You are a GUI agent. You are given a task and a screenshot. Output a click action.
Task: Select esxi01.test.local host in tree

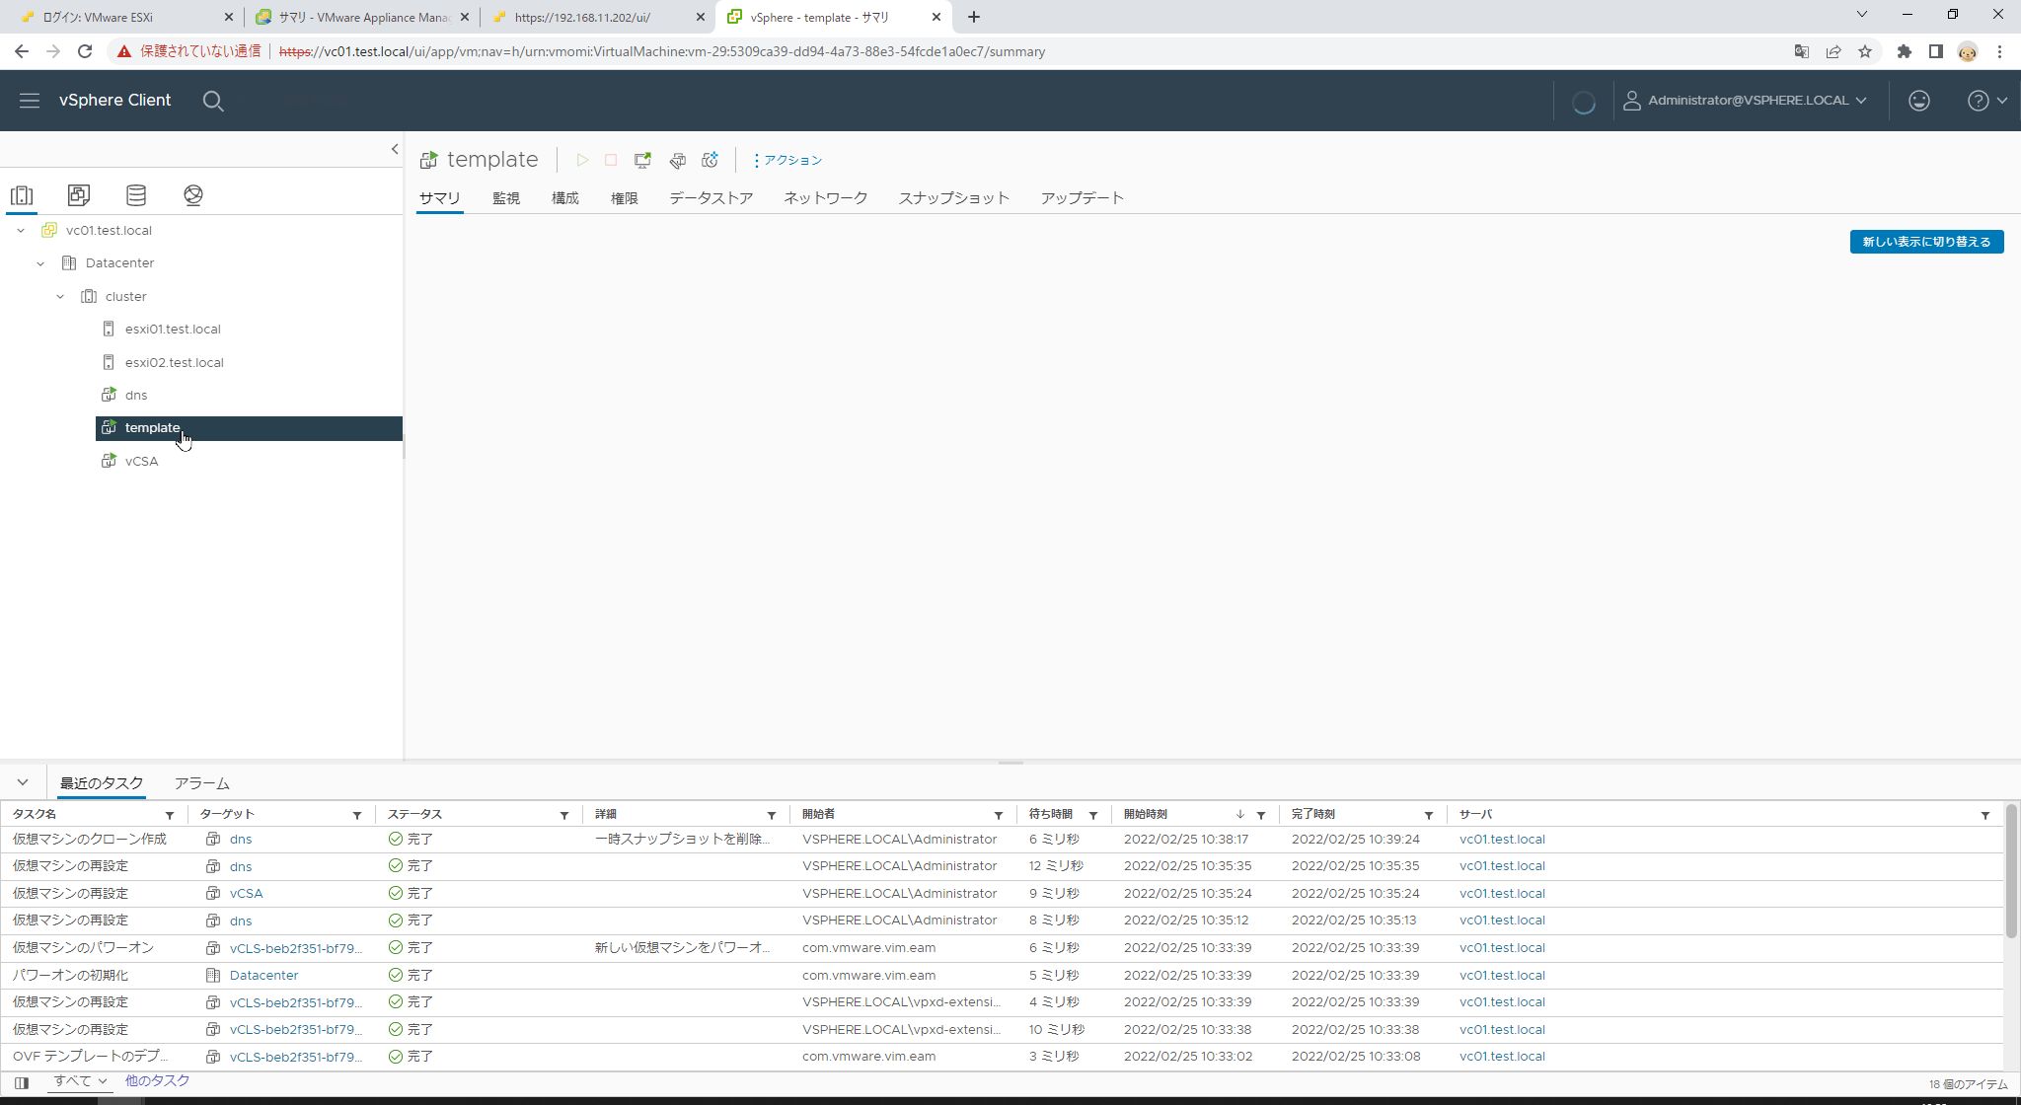(x=173, y=330)
